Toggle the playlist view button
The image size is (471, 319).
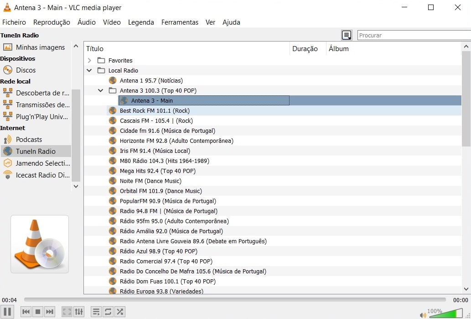(96, 312)
